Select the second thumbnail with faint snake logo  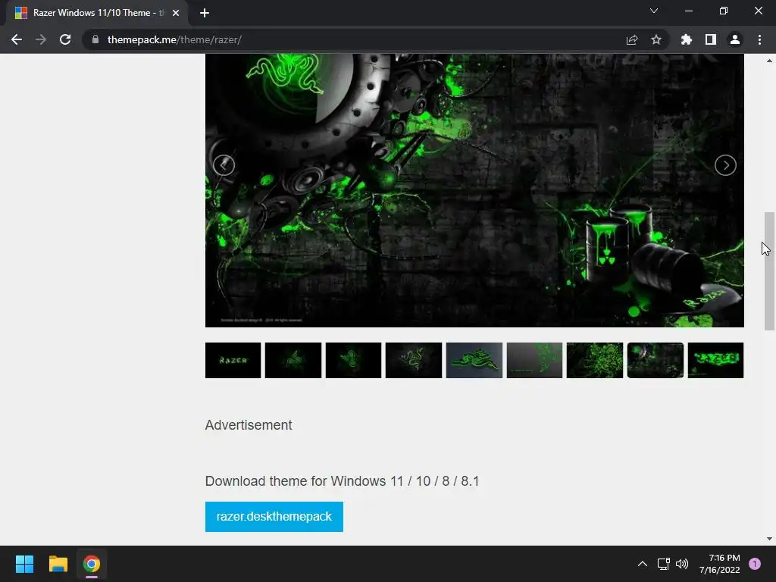click(293, 360)
